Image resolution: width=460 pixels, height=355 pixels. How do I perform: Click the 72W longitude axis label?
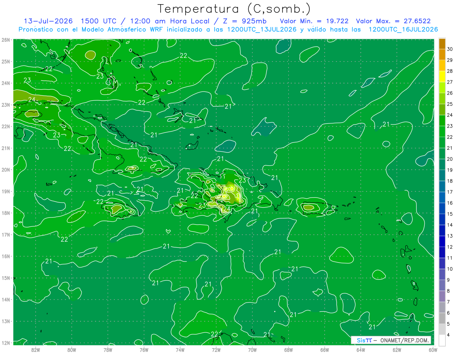(216, 350)
